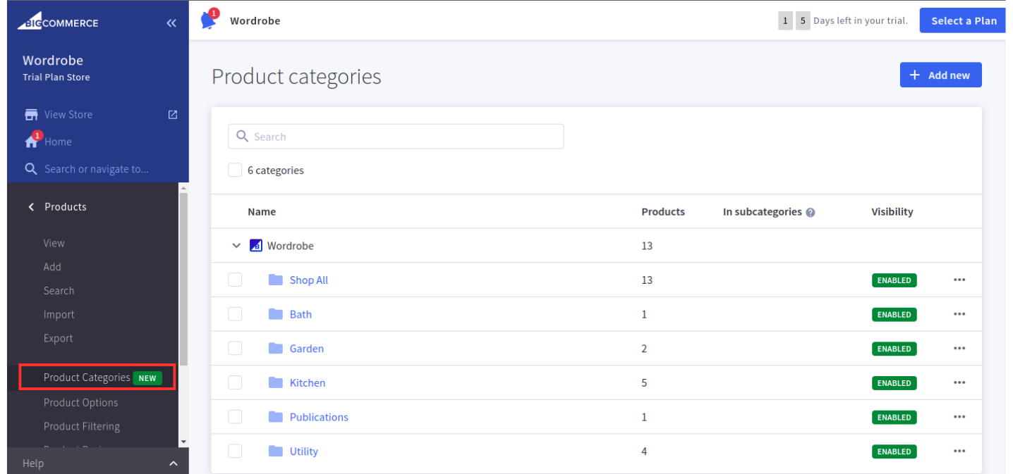Click the Wordrobe channel storefront icon

point(256,246)
